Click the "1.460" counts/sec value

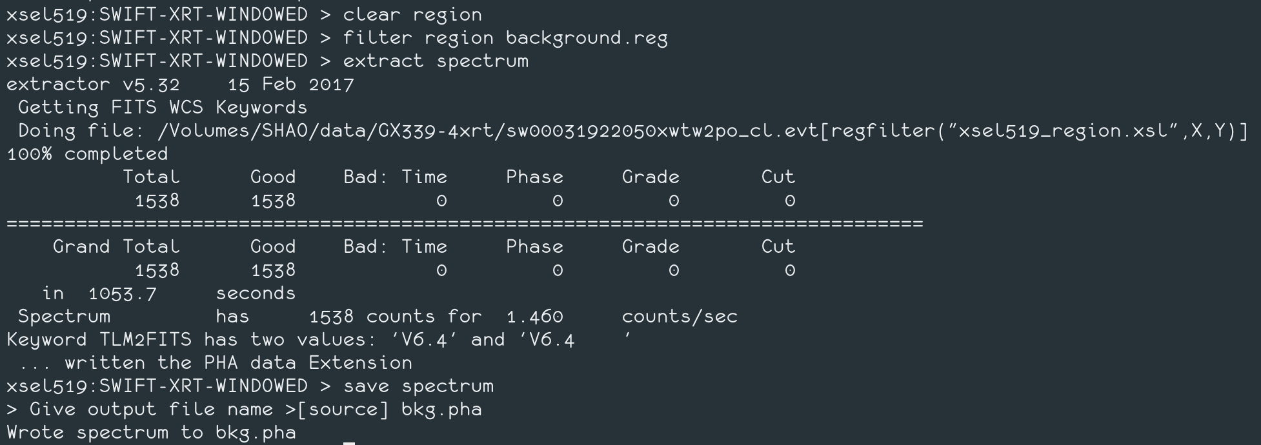(x=534, y=317)
